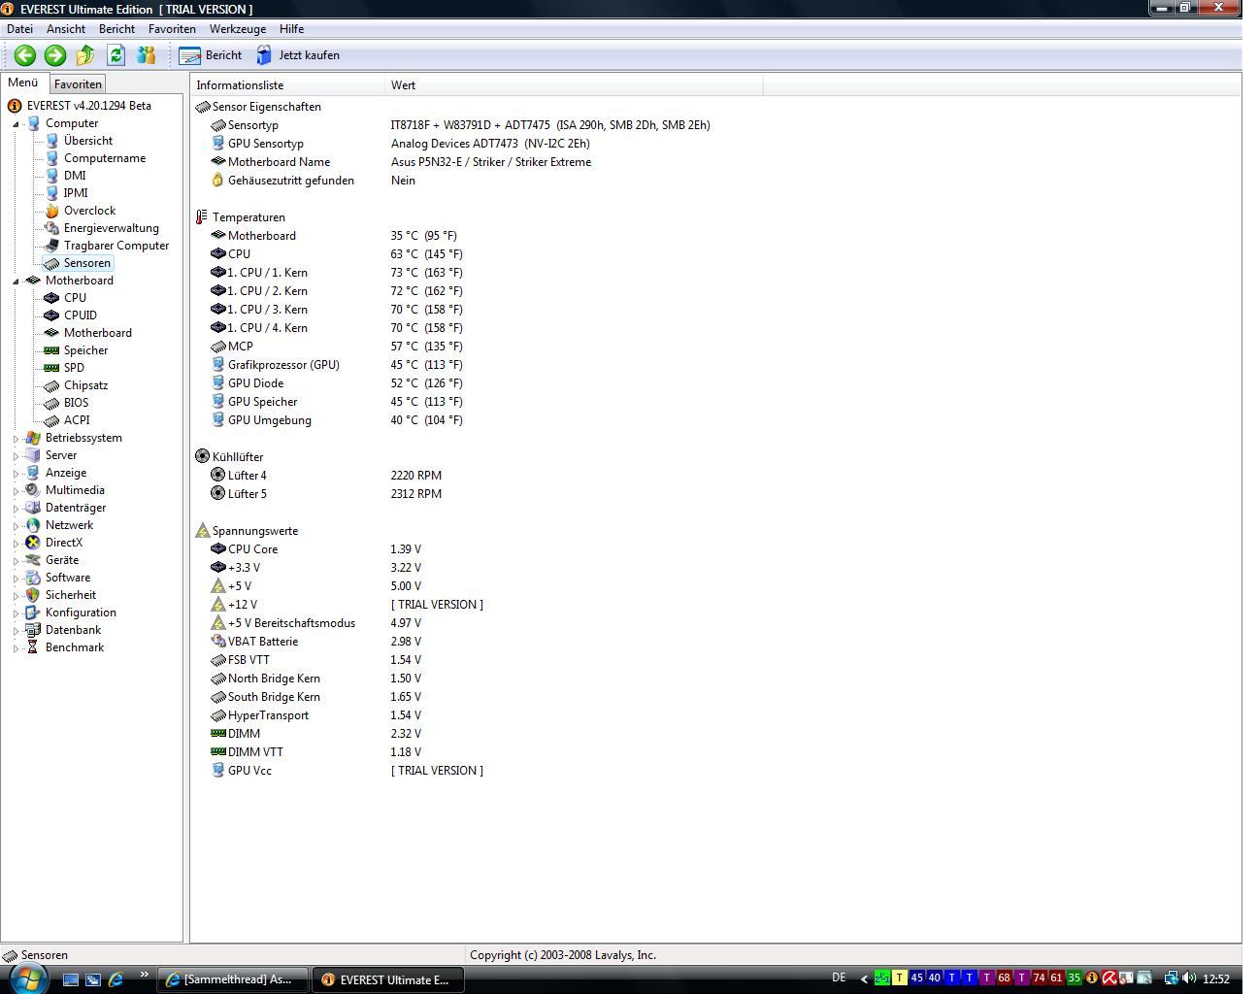The width and height of the screenshot is (1258, 994).
Task: Refresh the sensor readings via toolbar icon
Action: tap(116, 55)
